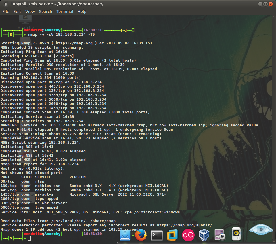Click 'Initiating Ping Scan at 16:39' line

click(x=34, y=52)
